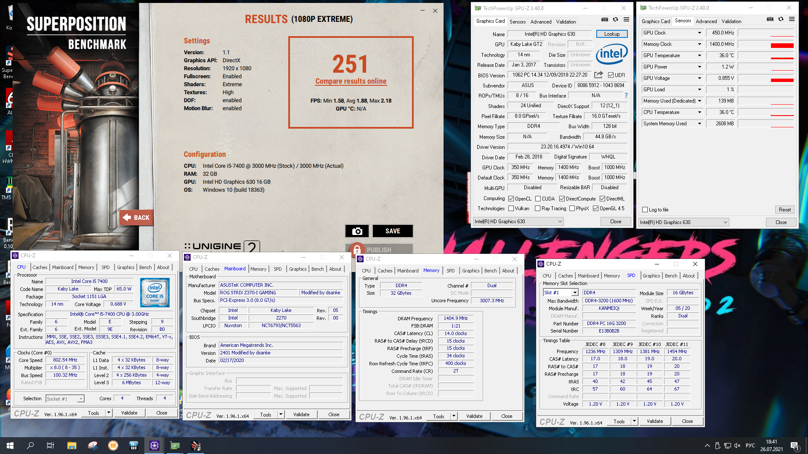Viewport: 808px width, 454px height.
Task: Click camera icon in GPU-Z Sensors window
Action: click(770, 19)
